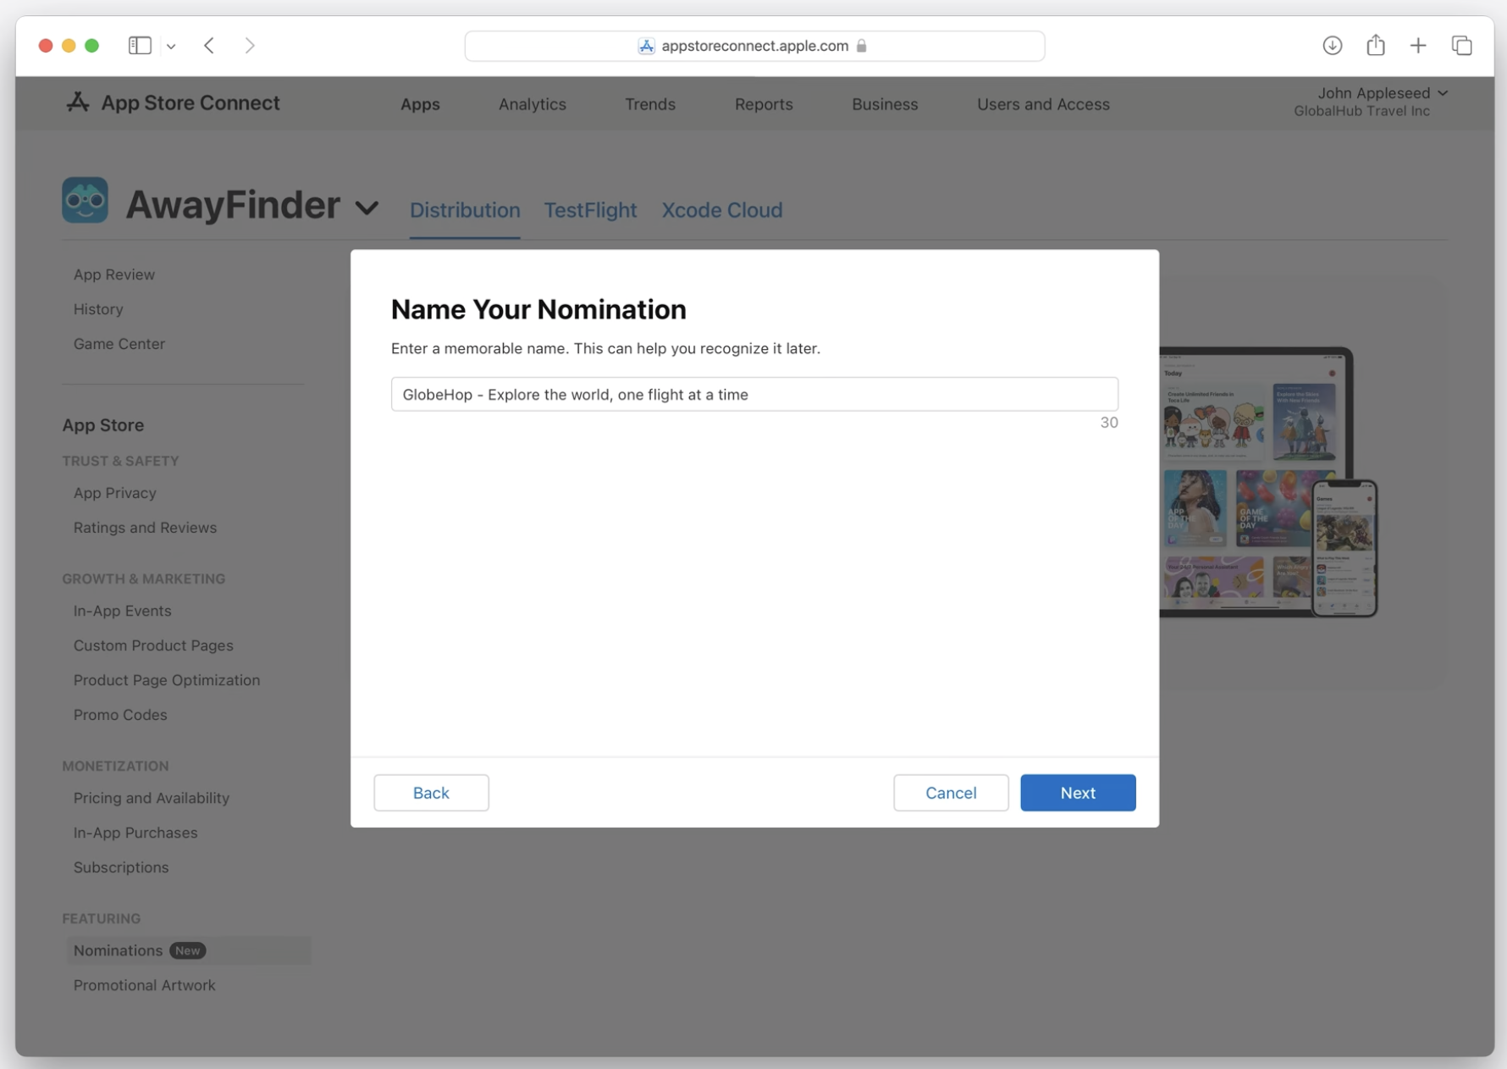Open In-App Events in the sidebar
Viewport: 1507px width, 1069px height.
tap(123, 611)
